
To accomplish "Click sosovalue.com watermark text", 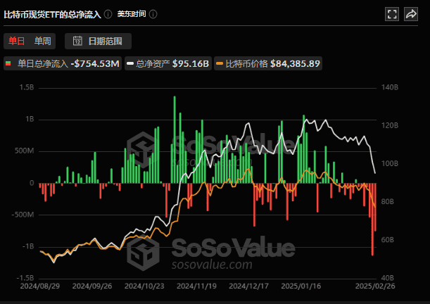I will pos(212,266).
